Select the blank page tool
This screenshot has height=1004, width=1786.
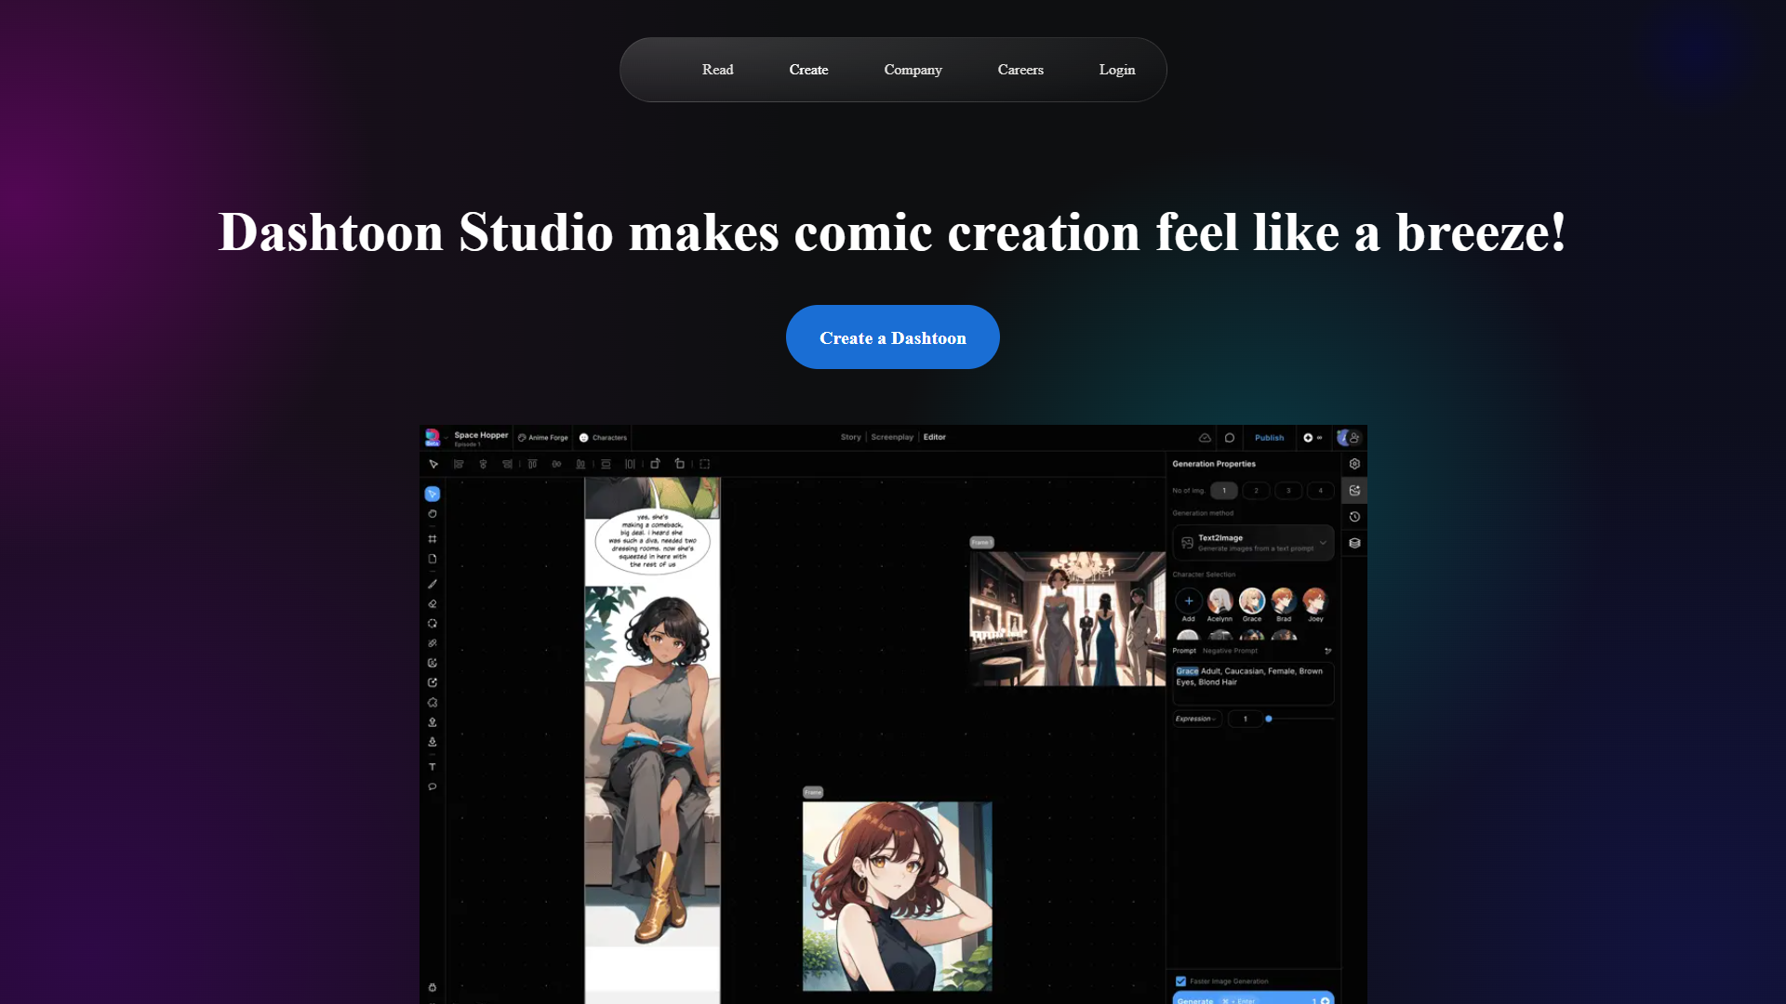[433, 559]
